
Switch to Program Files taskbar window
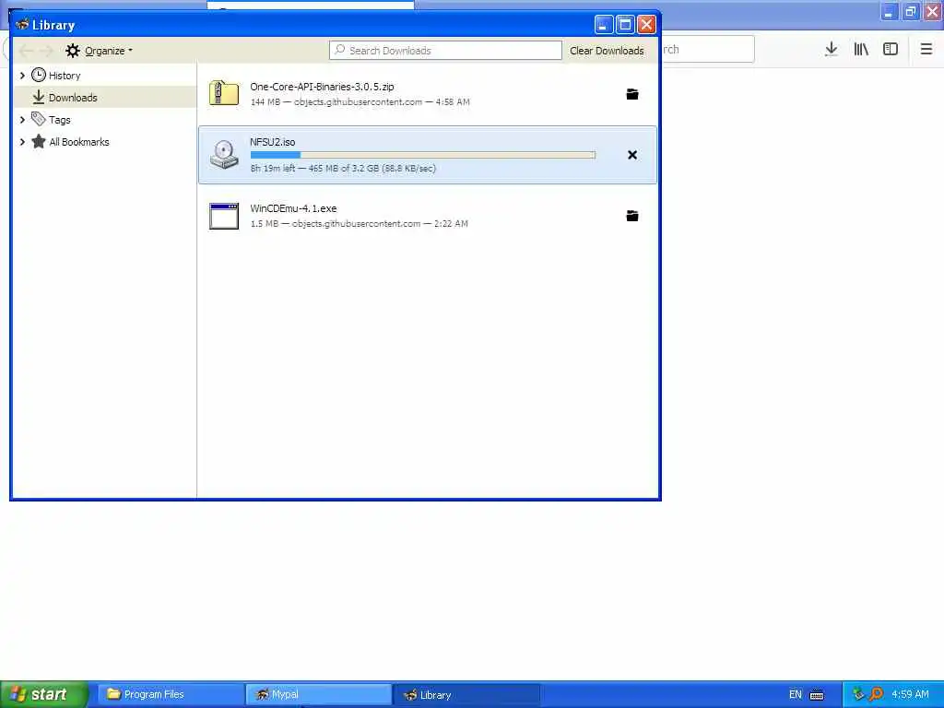click(x=171, y=695)
